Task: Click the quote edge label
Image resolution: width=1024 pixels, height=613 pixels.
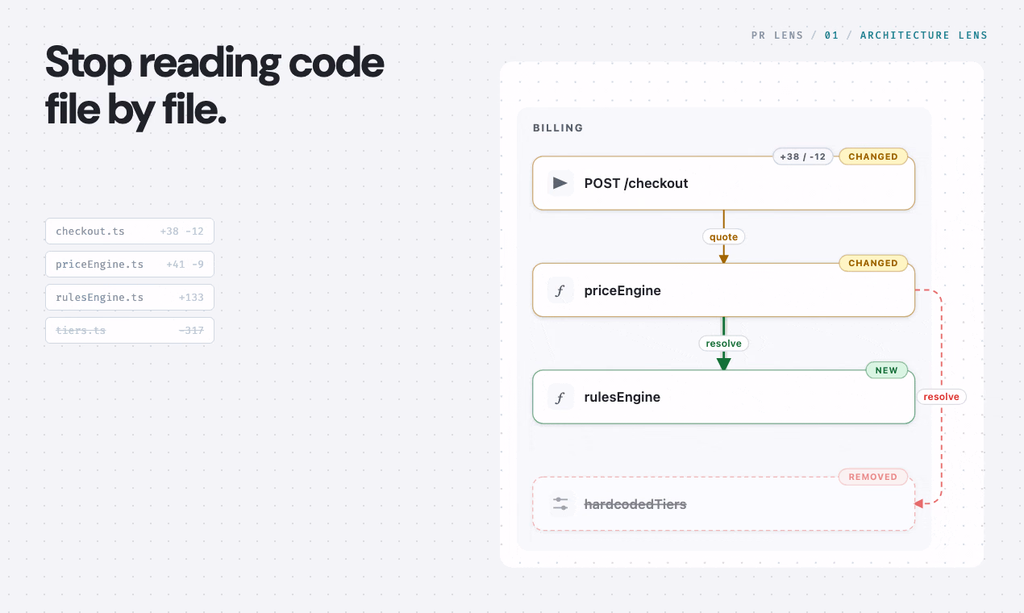Action: pyautogui.click(x=723, y=237)
